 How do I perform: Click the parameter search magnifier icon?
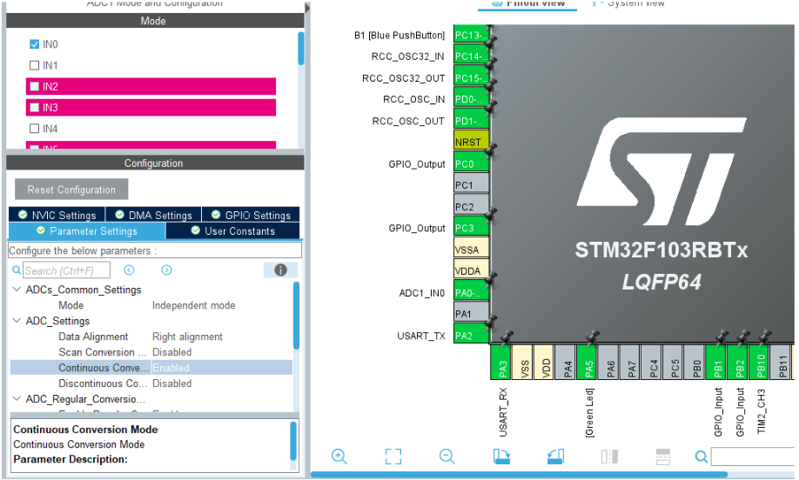[x=17, y=270]
